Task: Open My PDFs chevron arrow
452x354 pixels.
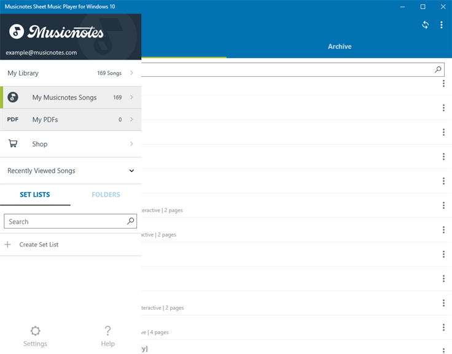Action: tap(131, 119)
